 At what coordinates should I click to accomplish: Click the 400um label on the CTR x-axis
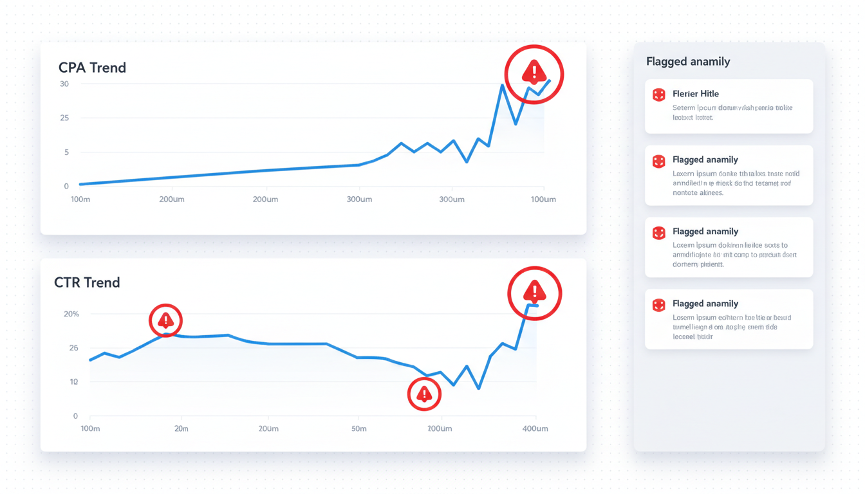(535, 428)
